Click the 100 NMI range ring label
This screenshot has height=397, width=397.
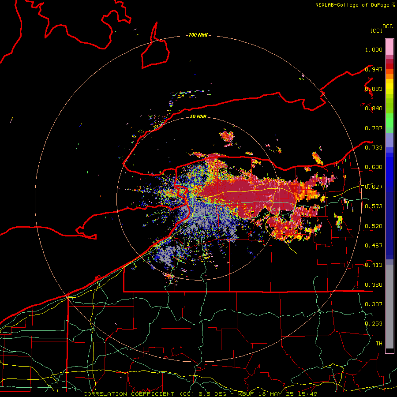coord(198,35)
